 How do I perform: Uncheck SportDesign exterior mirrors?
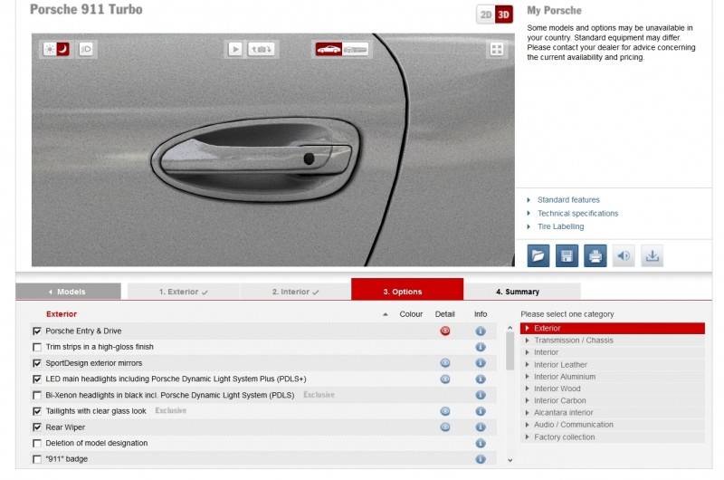pyautogui.click(x=37, y=363)
